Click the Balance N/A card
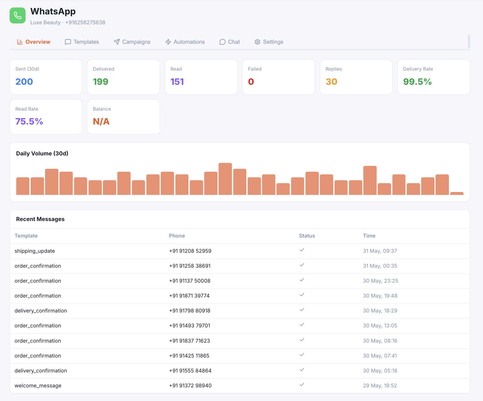 (123, 117)
